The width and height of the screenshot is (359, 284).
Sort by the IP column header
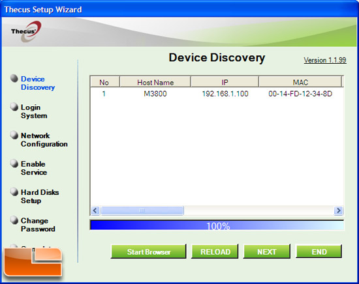pyautogui.click(x=225, y=82)
